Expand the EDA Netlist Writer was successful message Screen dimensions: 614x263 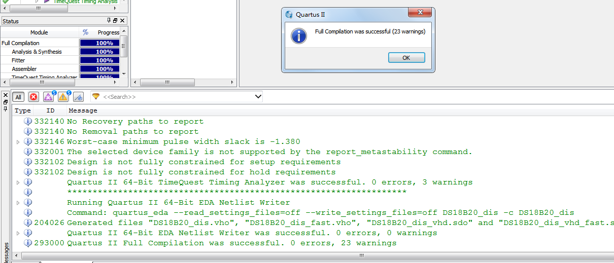coord(19,233)
